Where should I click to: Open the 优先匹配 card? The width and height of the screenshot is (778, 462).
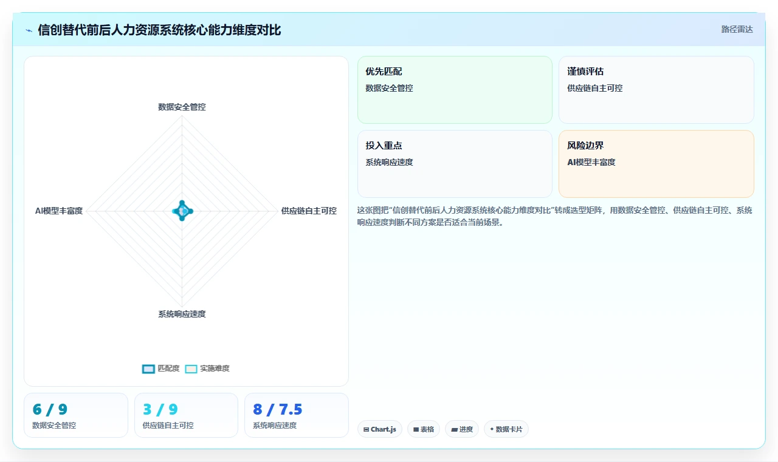tap(455, 90)
